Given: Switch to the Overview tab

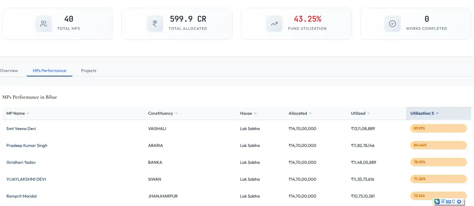Looking at the screenshot, I should [x=9, y=71].
